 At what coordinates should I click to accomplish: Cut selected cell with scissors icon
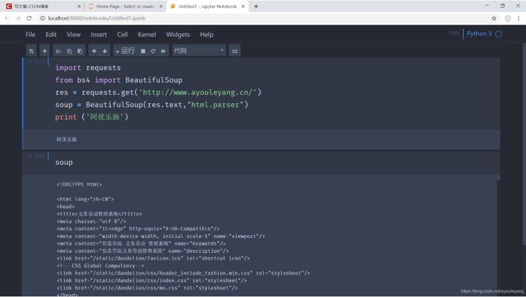click(59, 51)
